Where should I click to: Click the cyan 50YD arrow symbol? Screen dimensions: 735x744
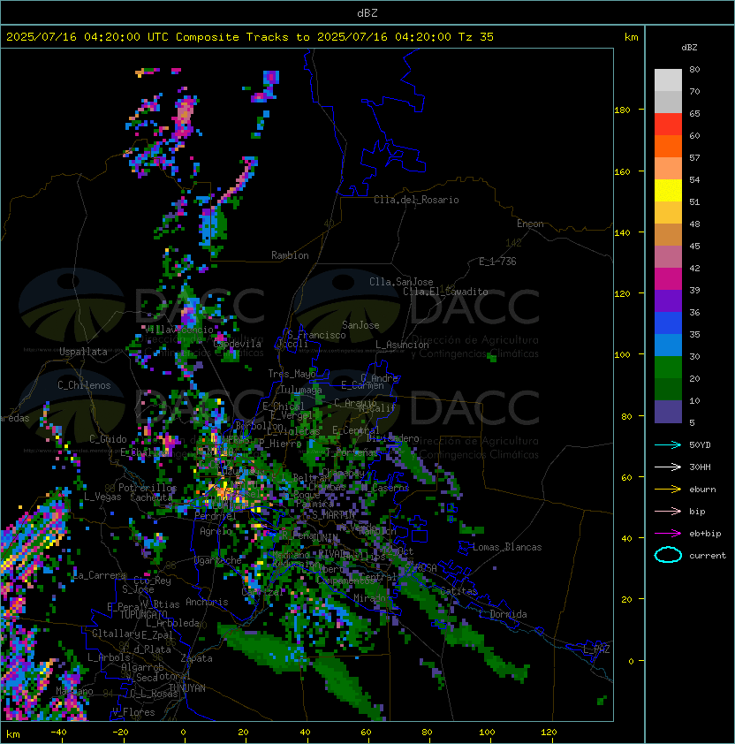(x=668, y=445)
